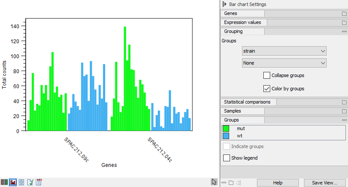
Task: Open the None secondary grouping dropdown
Action: point(284,63)
